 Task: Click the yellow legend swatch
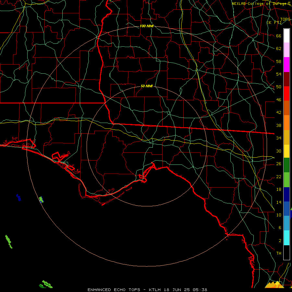point(286,151)
